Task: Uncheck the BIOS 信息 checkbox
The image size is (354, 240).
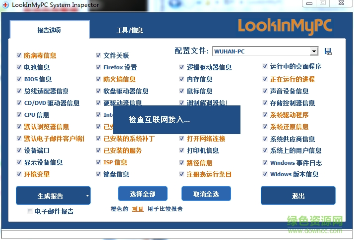Action: coord(19,79)
